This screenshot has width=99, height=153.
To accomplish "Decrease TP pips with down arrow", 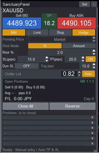I will click(x=83, y=61).
